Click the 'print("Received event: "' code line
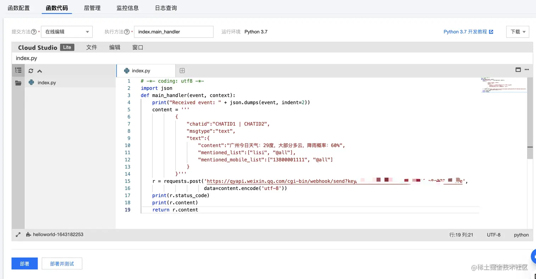 click(x=231, y=102)
